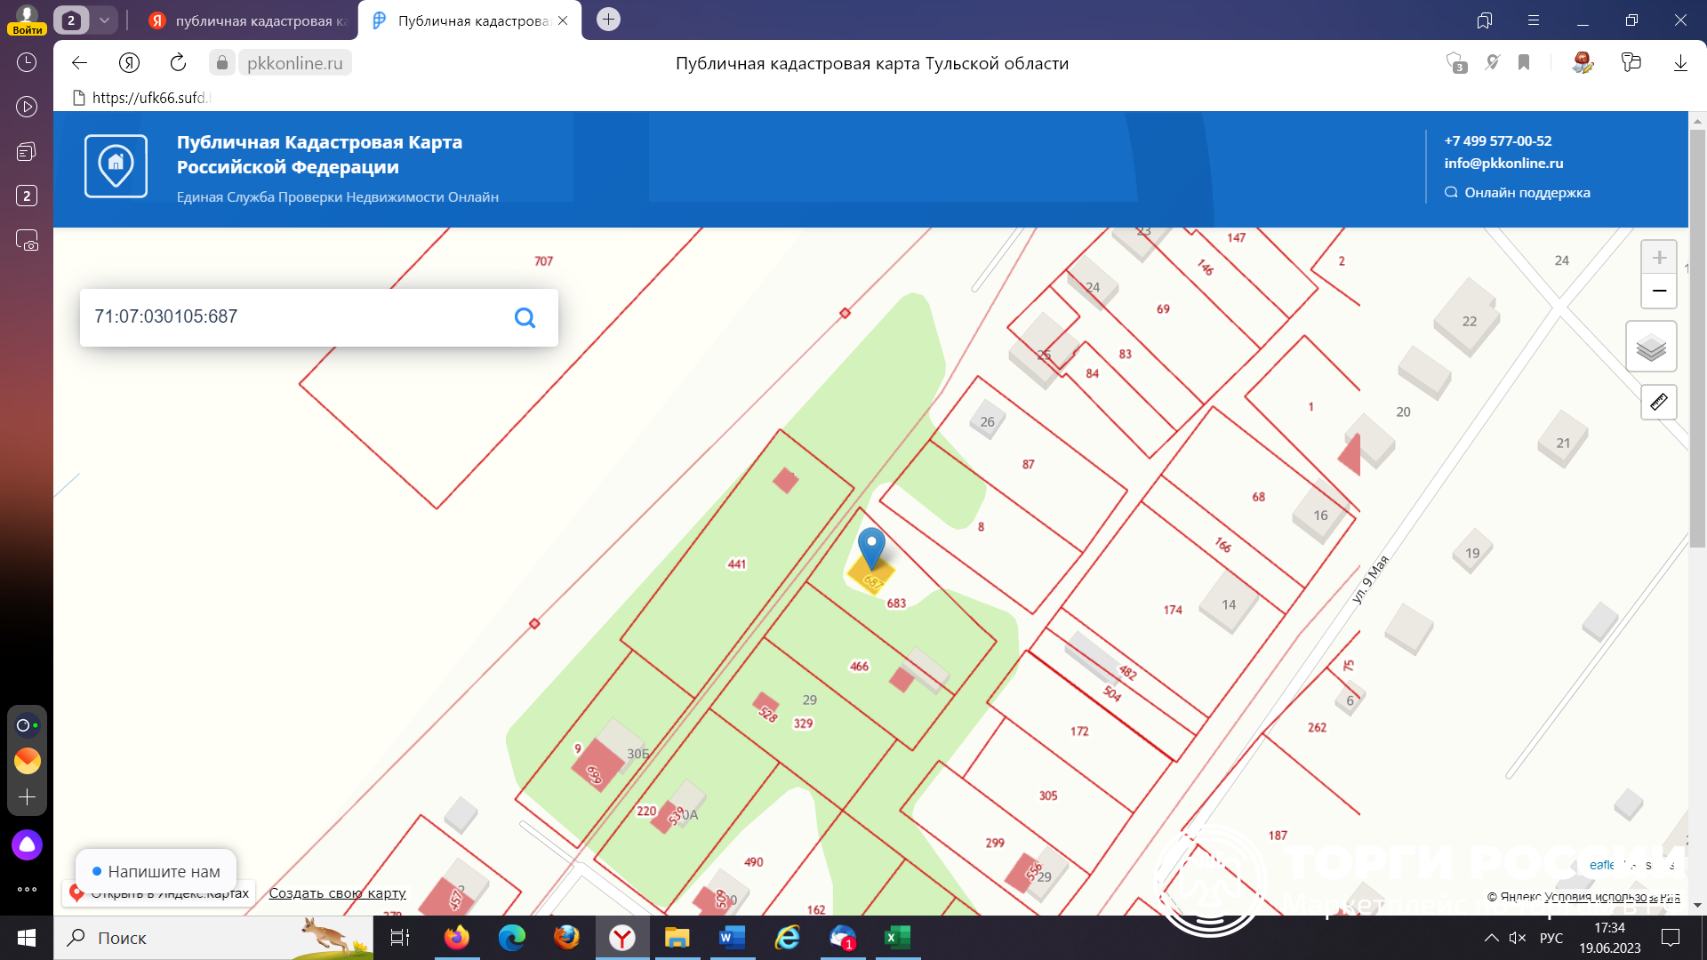Click the bookmark icon in address bar

click(x=1524, y=62)
